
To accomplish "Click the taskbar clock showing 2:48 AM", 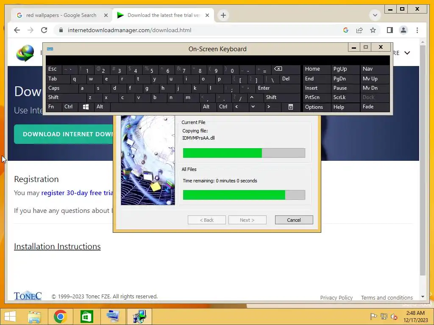I will click(415, 317).
